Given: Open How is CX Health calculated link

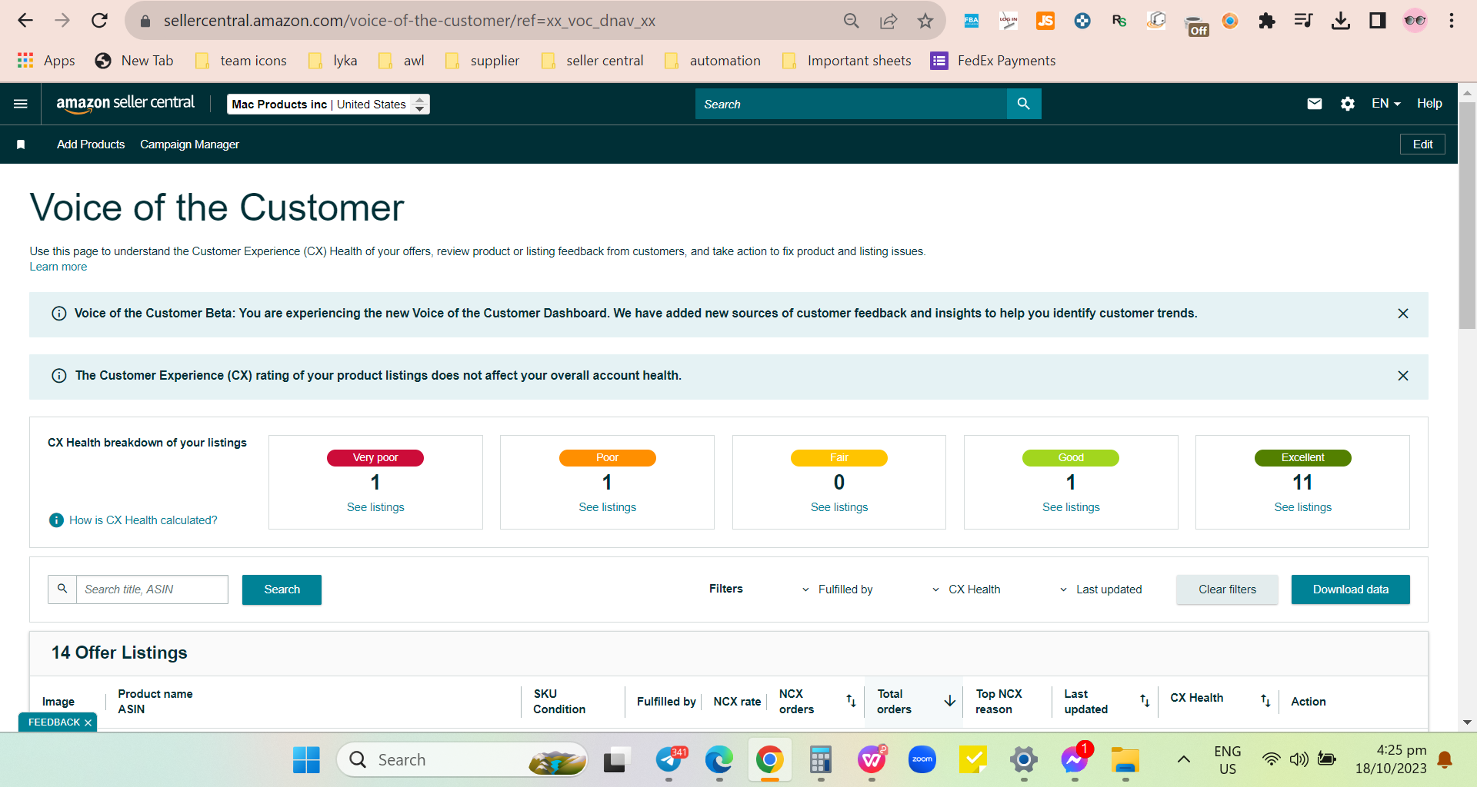Looking at the screenshot, I should 143,520.
